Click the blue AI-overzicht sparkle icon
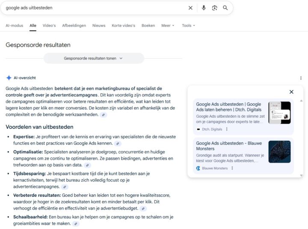Image resolution: width=308 pixels, height=229 pixels. (9, 78)
